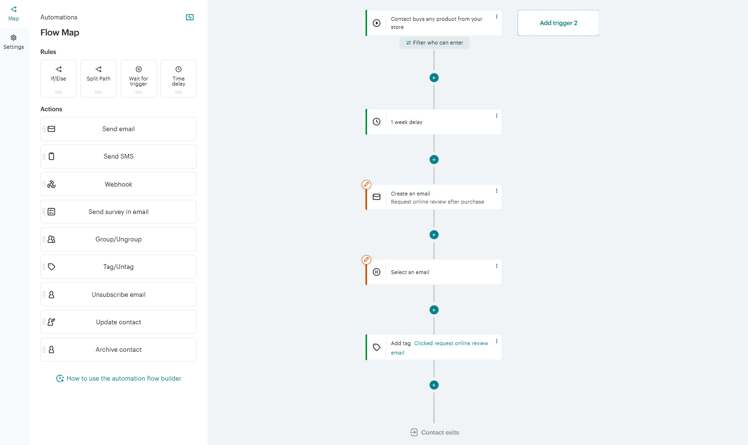Click drag handle on Webhook action

coord(44,184)
